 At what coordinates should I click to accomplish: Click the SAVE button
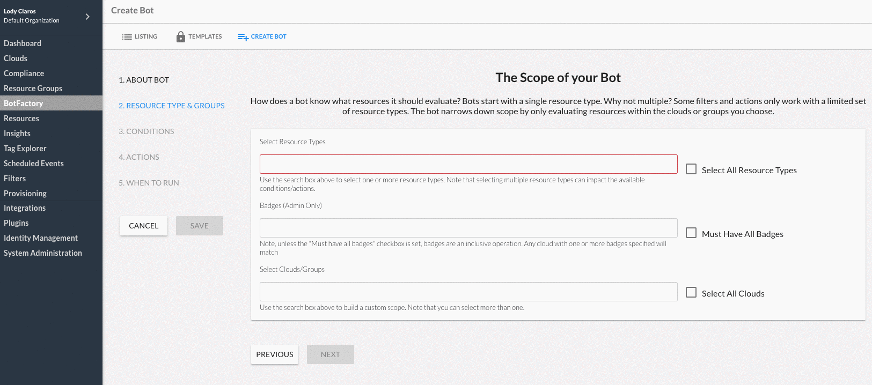pyautogui.click(x=200, y=226)
